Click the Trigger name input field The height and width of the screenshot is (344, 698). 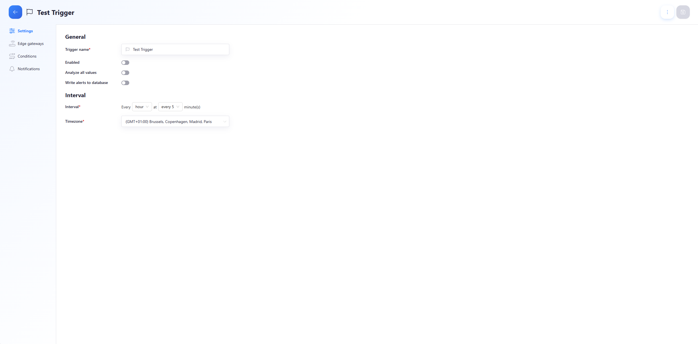[175, 49]
